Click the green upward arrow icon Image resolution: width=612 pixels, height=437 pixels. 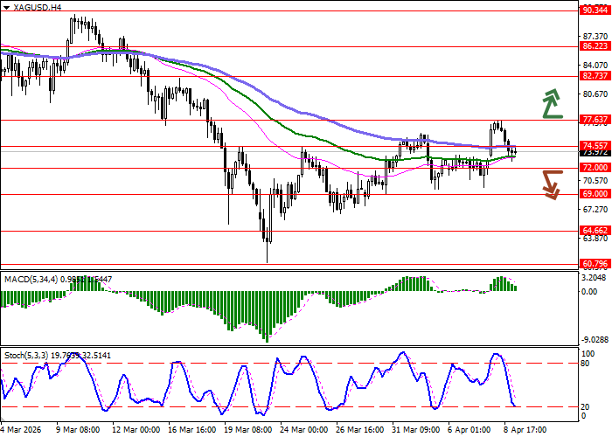[x=551, y=103]
